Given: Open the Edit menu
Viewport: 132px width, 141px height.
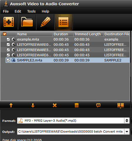Looking at the screenshot, I should tap(18, 11).
